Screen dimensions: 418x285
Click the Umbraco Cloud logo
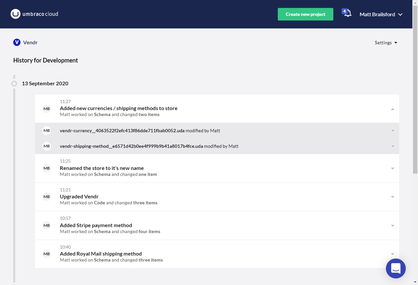(x=34, y=14)
